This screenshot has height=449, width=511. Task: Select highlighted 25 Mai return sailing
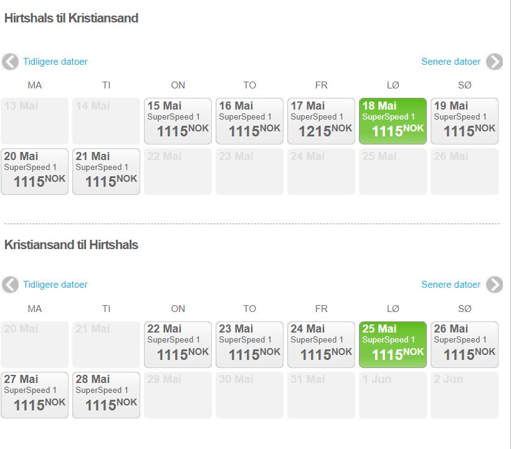(393, 344)
